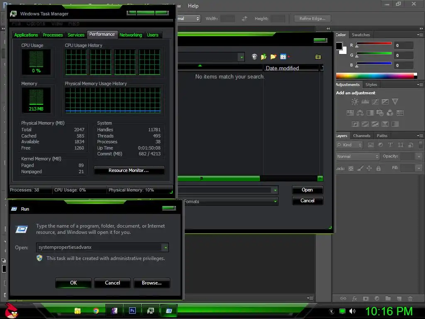Switch to the Networking tab
The image size is (425, 319).
coord(131,35)
